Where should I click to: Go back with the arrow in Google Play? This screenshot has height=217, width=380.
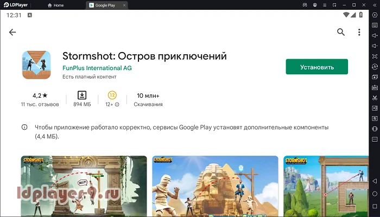[12, 32]
